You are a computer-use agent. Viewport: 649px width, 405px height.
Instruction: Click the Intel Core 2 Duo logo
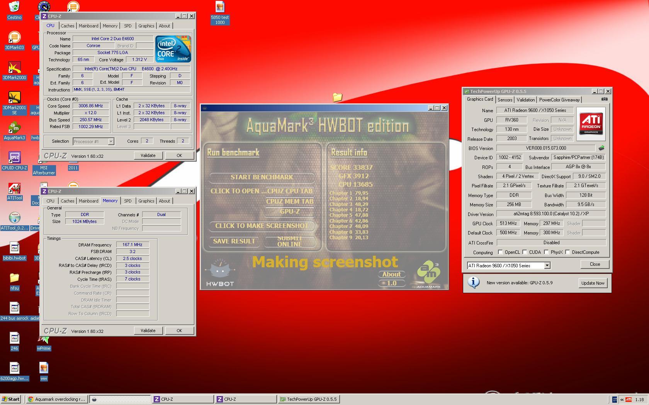coord(173,49)
